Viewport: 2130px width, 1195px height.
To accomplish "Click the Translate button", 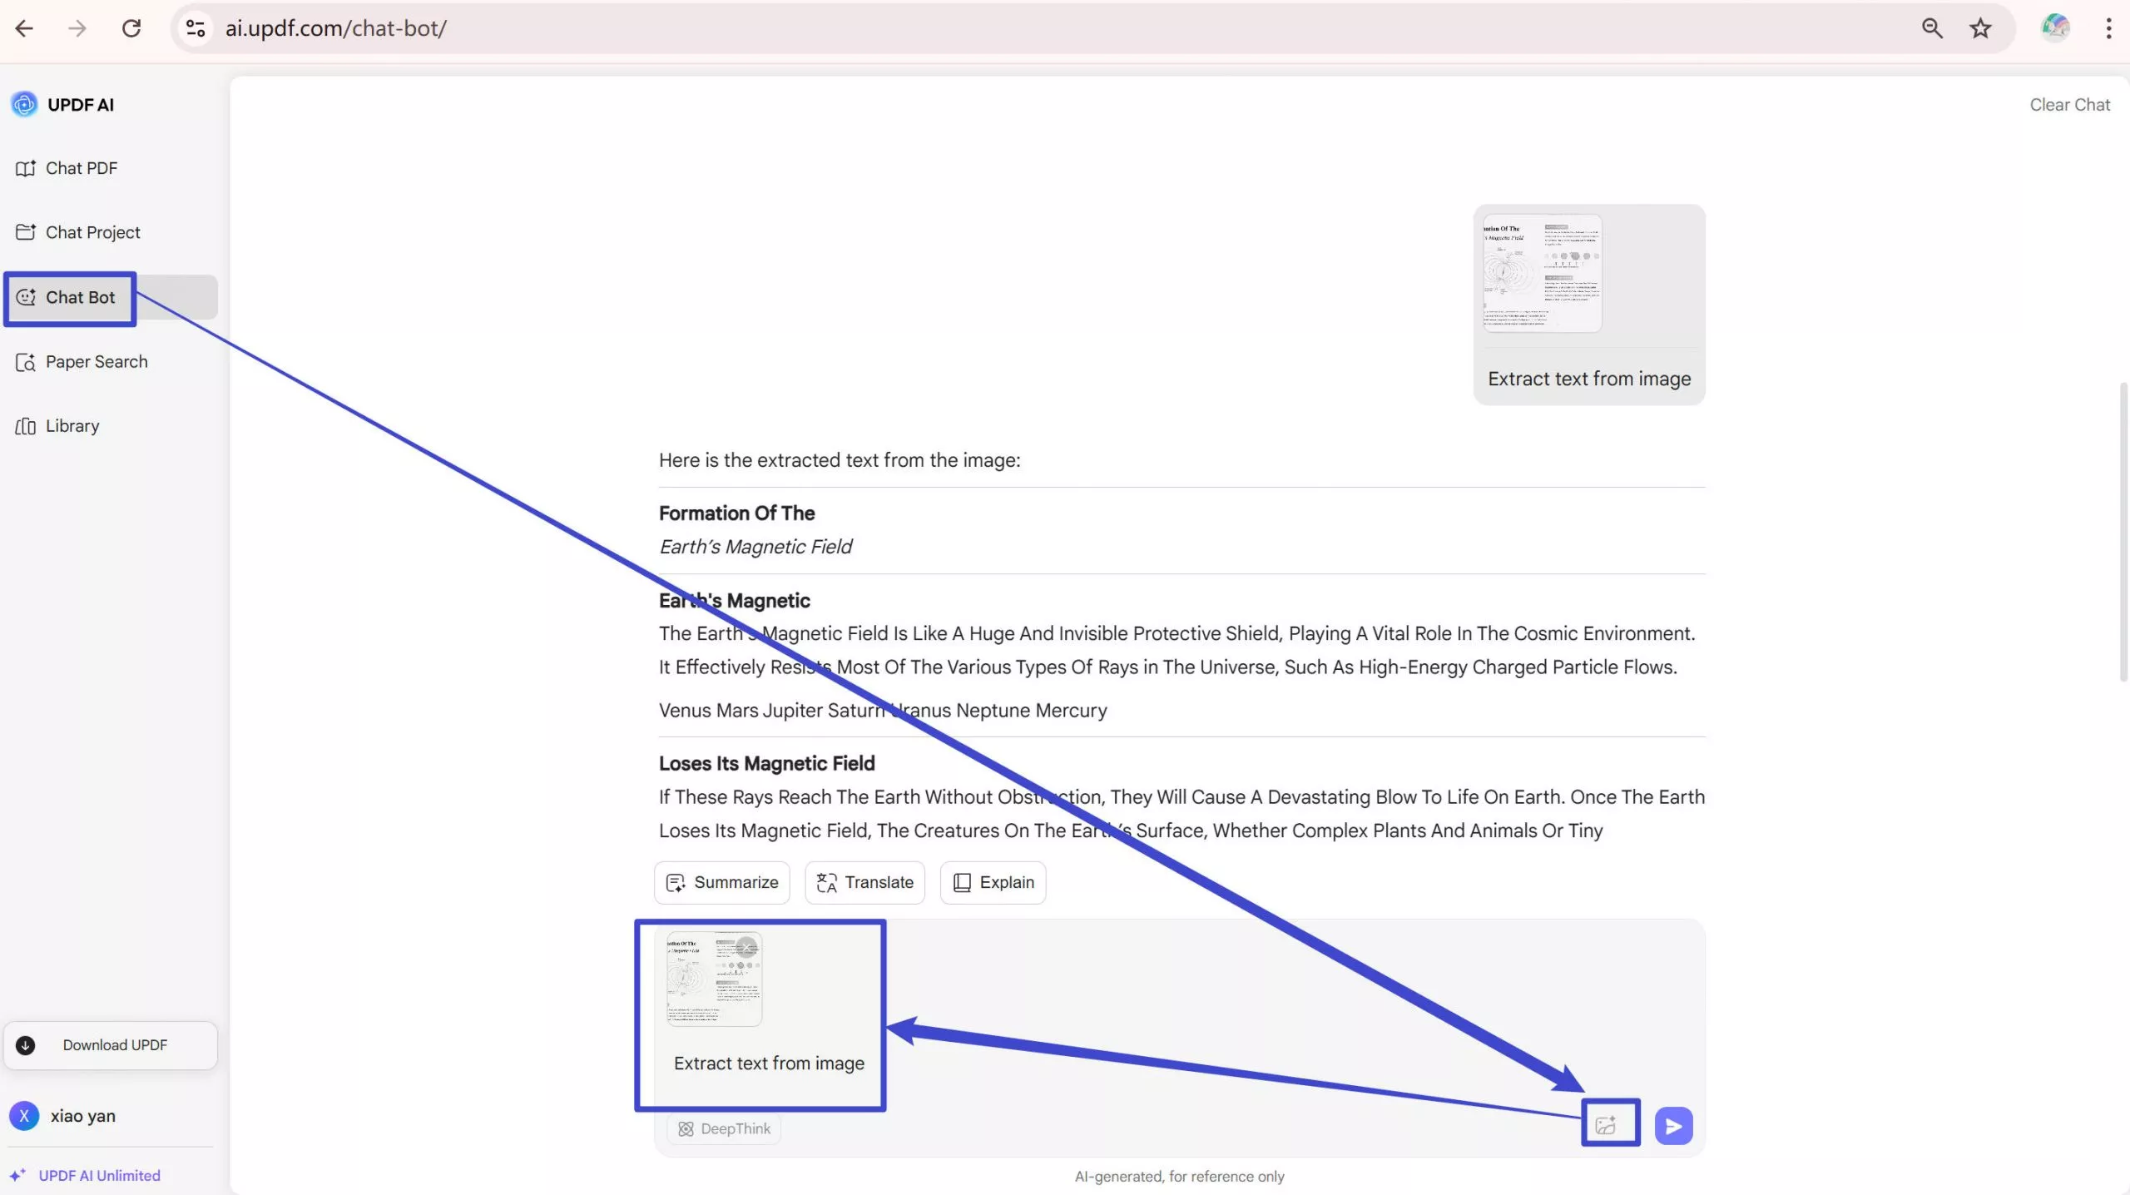I will click(864, 882).
